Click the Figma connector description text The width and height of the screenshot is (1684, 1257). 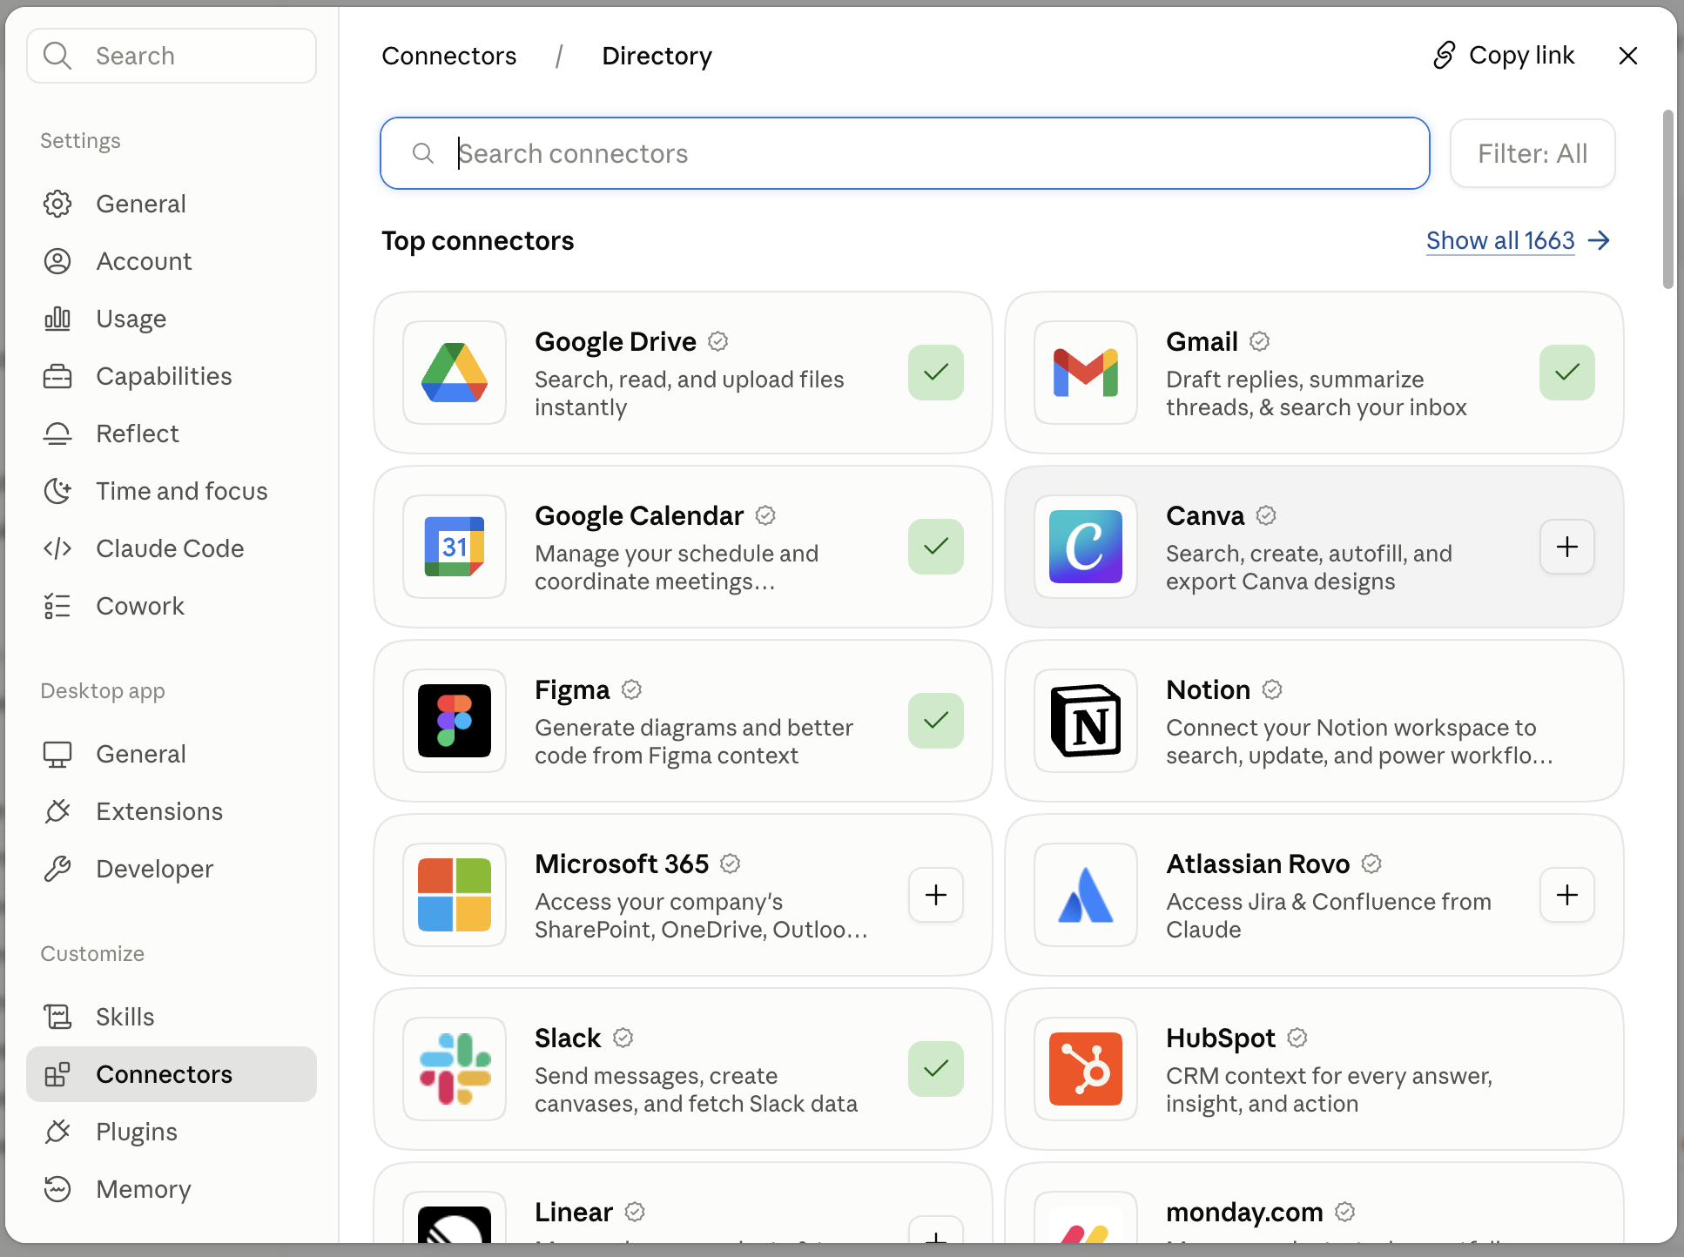[694, 742]
